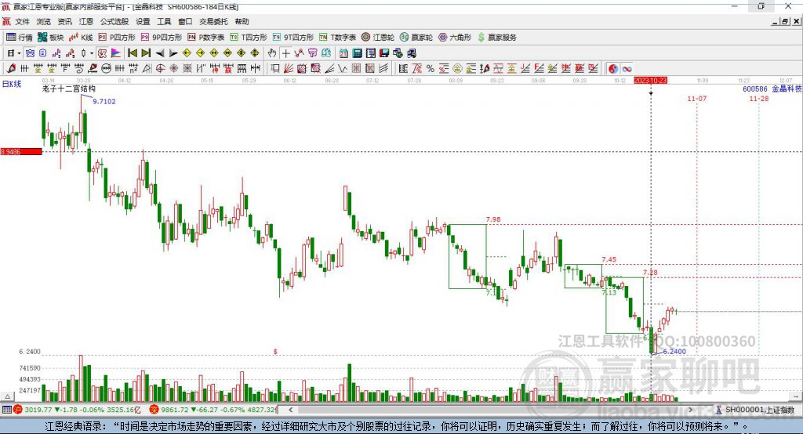Select the hand pan tool
The image size is (803, 434).
click(272, 52)
